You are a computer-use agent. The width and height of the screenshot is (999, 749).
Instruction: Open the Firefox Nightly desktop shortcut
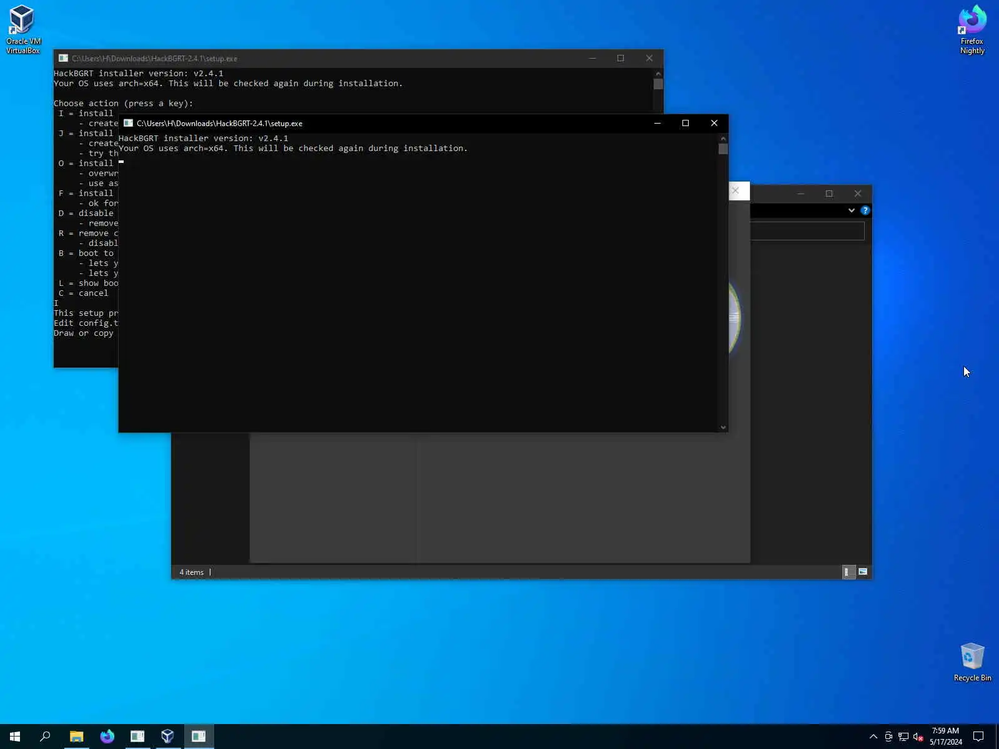click(x=972, y=29)
